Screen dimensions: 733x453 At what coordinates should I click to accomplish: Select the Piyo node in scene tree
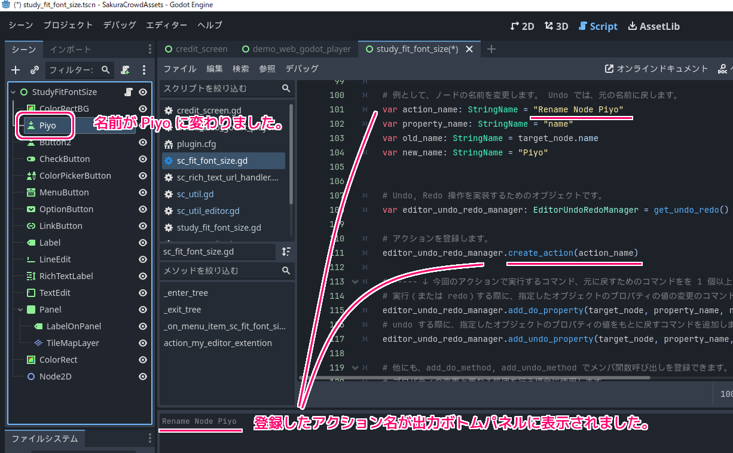pyautogui.click(x=47, y=126)
